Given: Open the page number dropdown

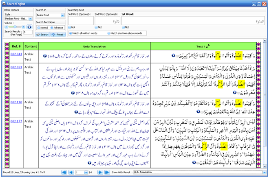Looking at the screenshot, I should (x=86, y=172).
